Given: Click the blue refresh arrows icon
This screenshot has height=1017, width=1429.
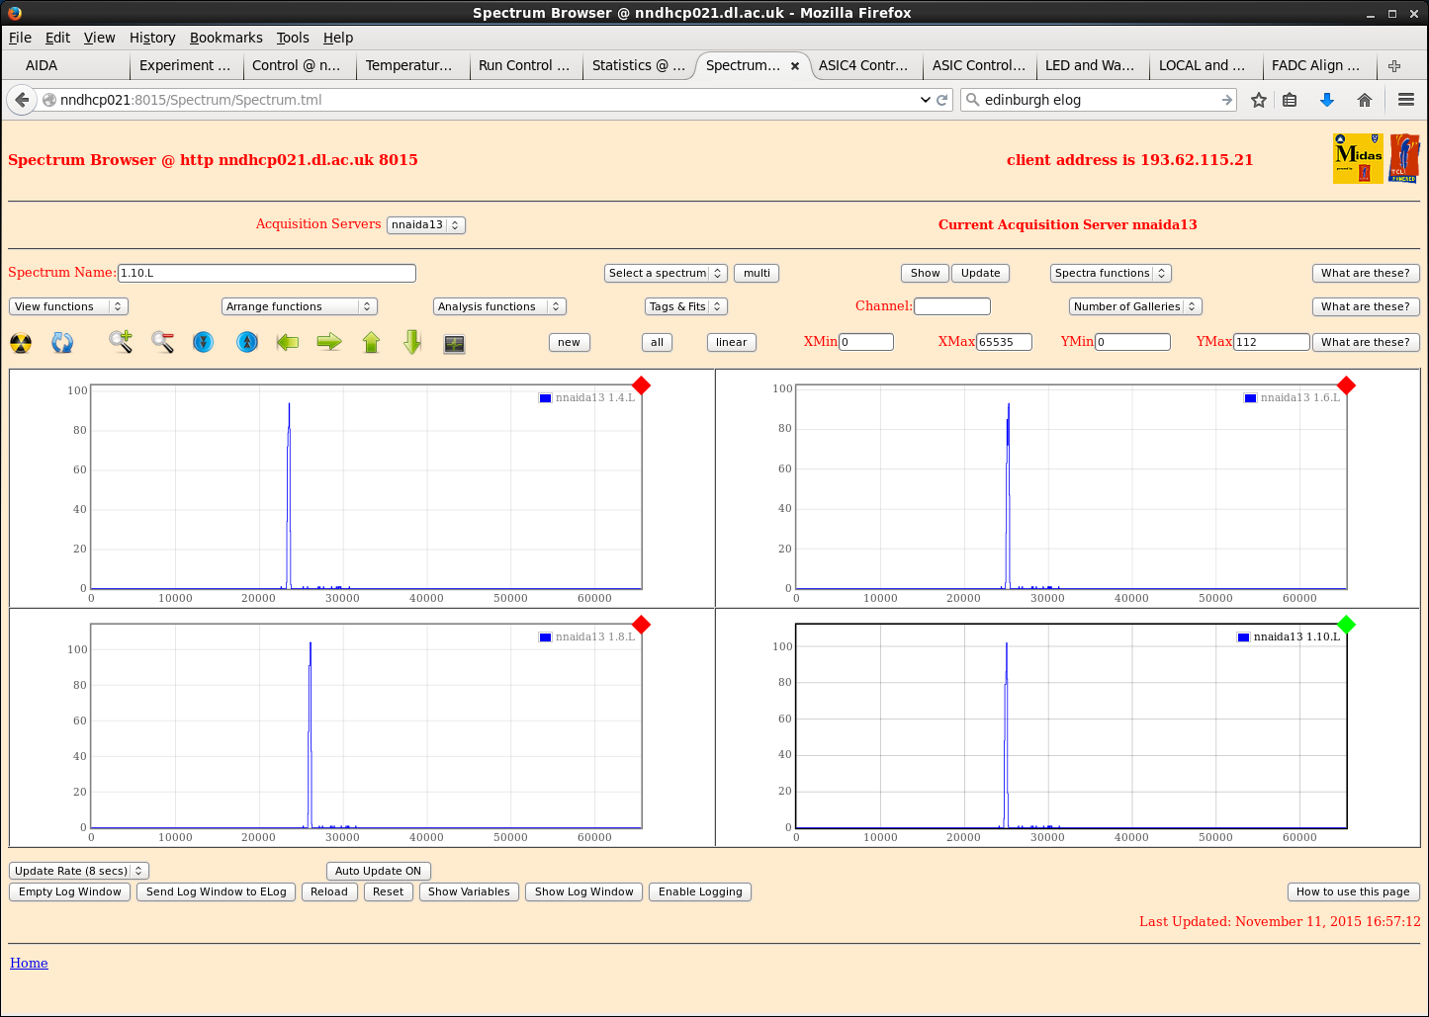Looking at the screenshot, I should click(62, 343).
